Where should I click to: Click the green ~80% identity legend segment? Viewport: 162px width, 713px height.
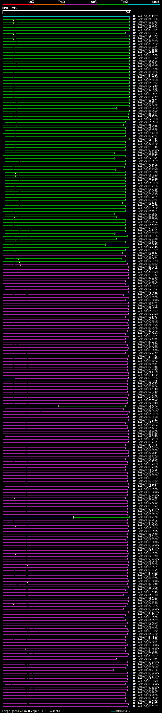point(112,5)
